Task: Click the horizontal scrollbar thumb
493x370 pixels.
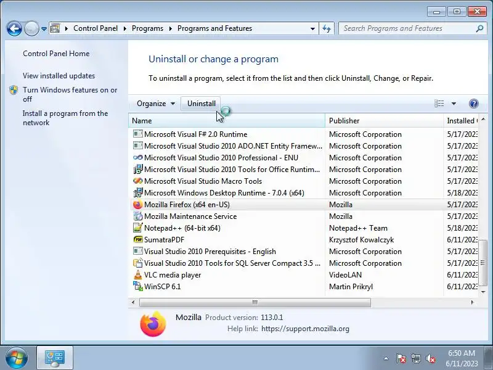Action: 255,302
